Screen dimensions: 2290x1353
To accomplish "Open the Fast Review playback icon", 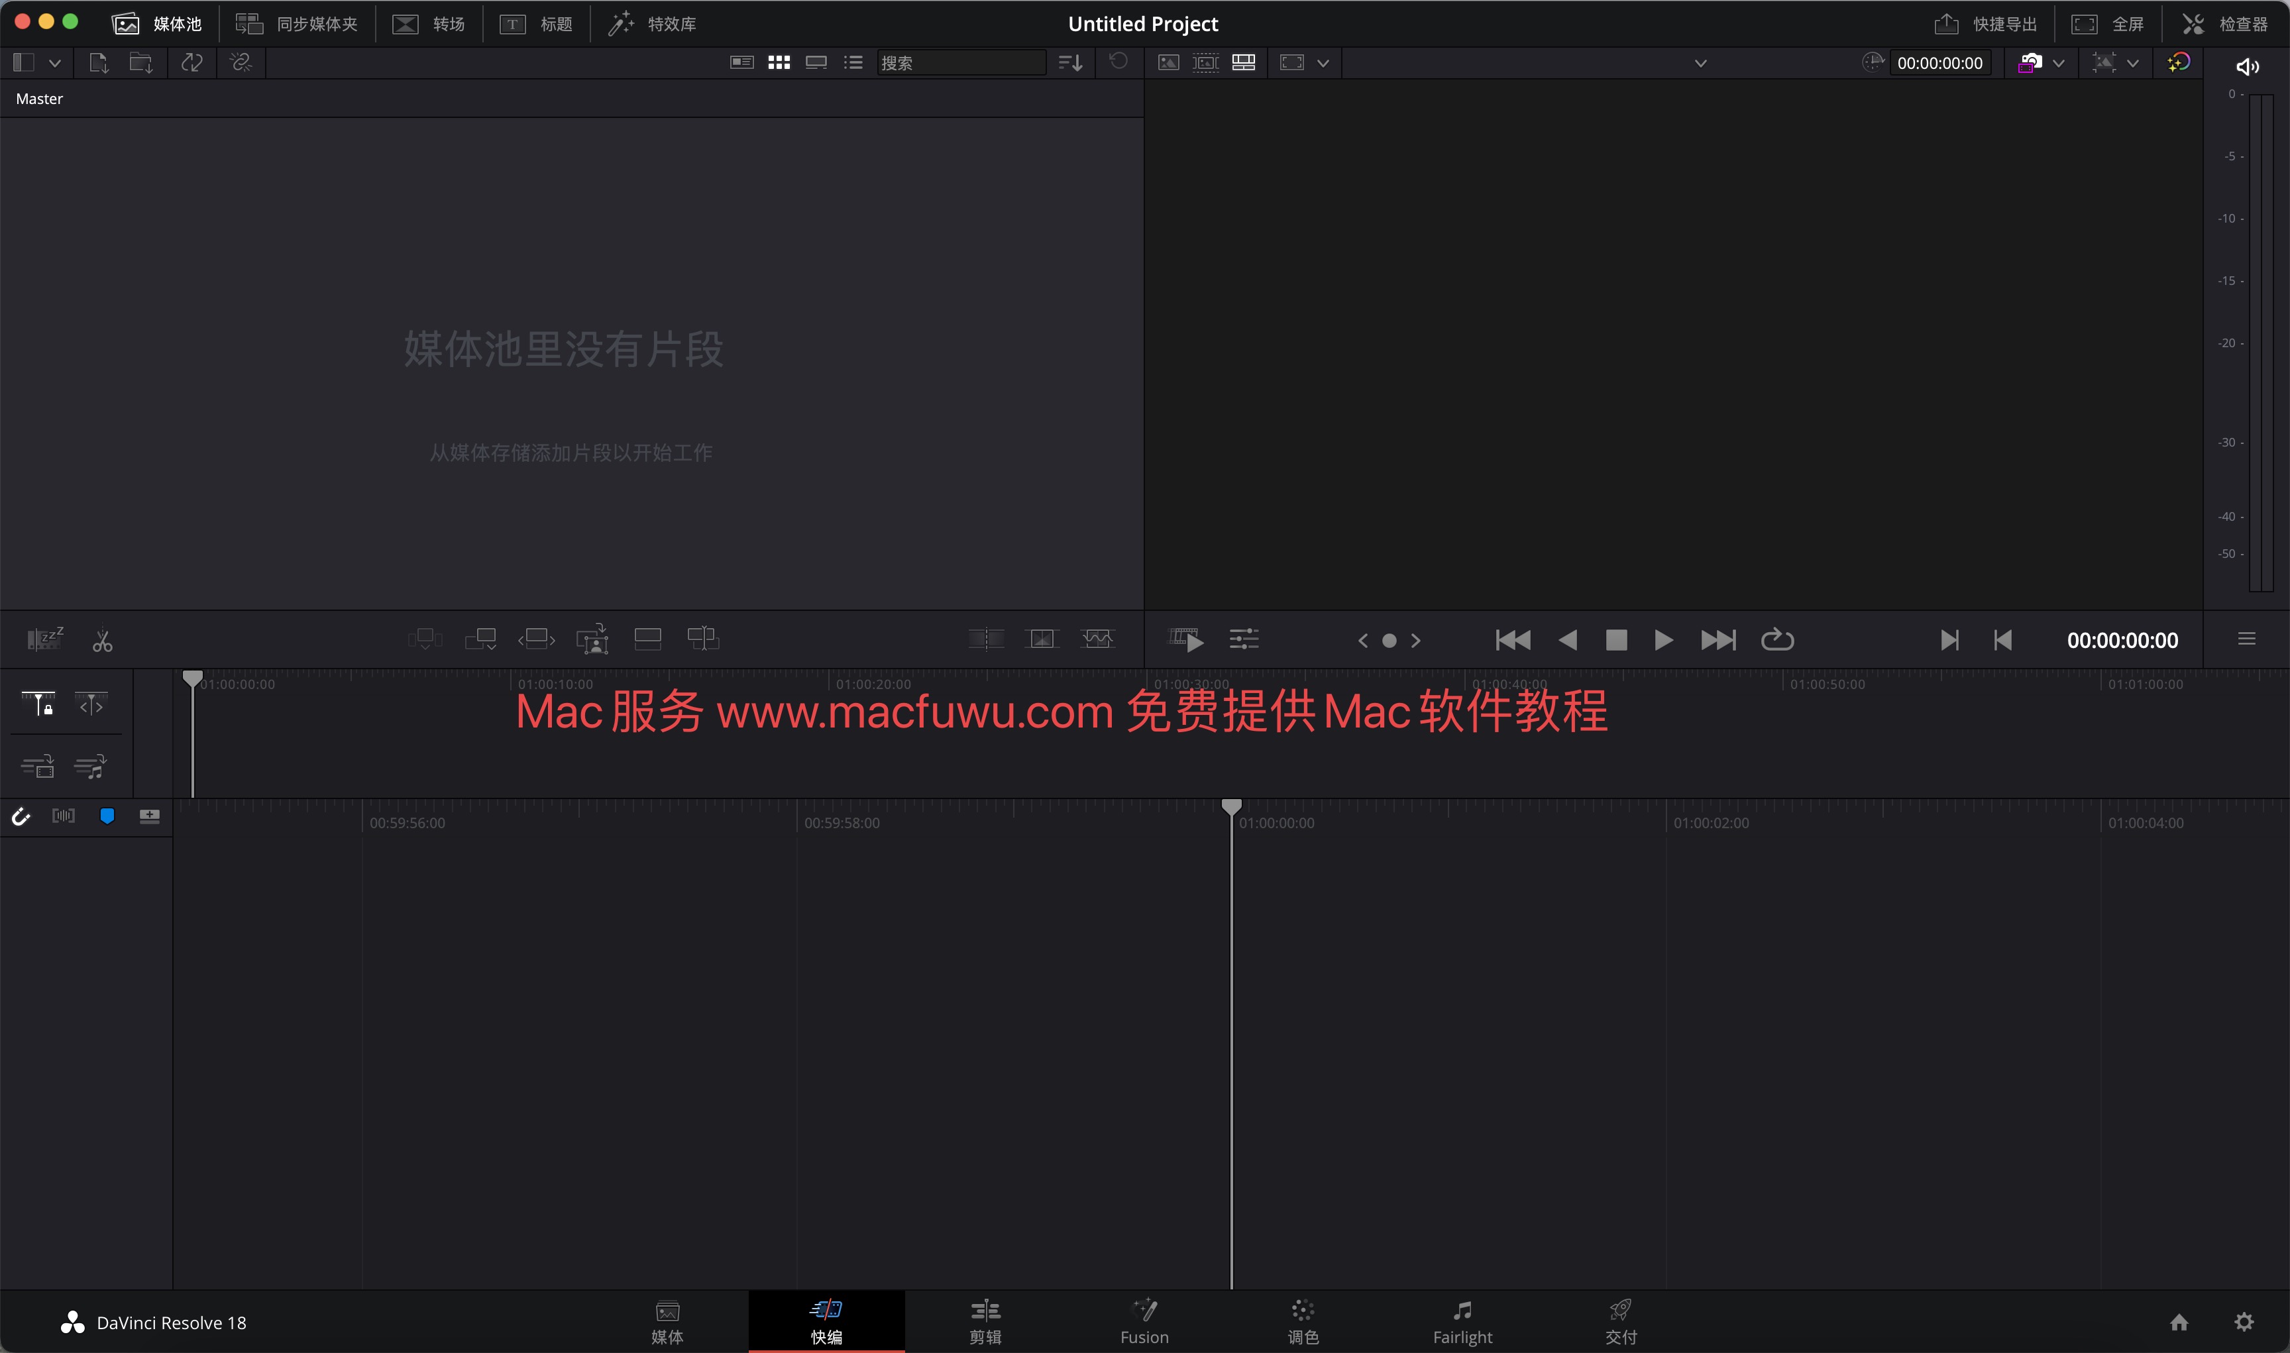I will [1187, 639].
